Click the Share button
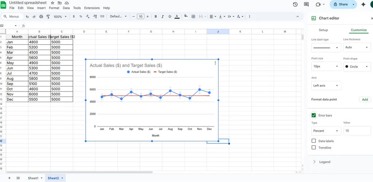The height and width of the screenshot is (182, 373). [340, 4]
